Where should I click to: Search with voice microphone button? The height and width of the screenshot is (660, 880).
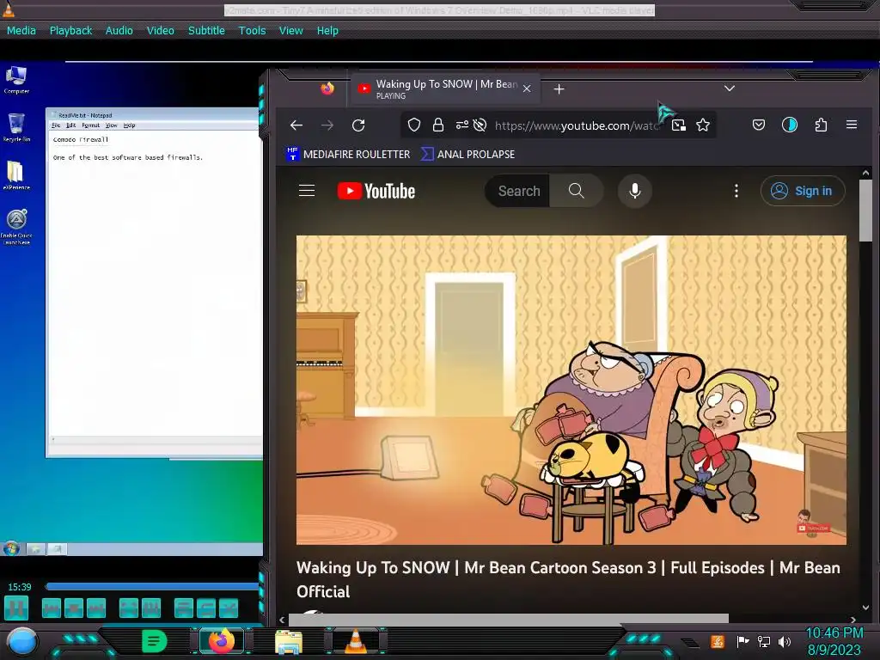click(x=635, y=191)
